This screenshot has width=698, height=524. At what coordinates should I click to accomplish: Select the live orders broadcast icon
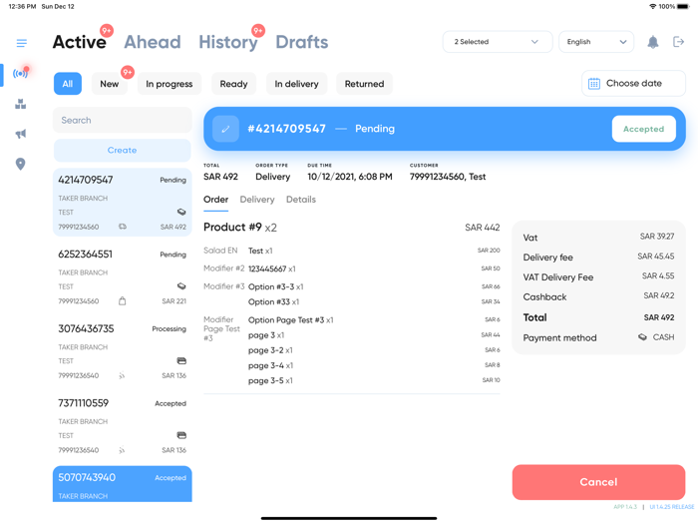21,73
